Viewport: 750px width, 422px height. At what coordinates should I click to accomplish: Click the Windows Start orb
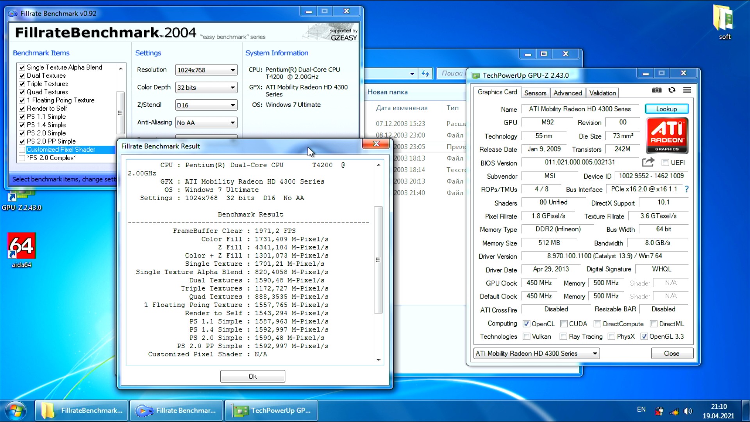16,410
